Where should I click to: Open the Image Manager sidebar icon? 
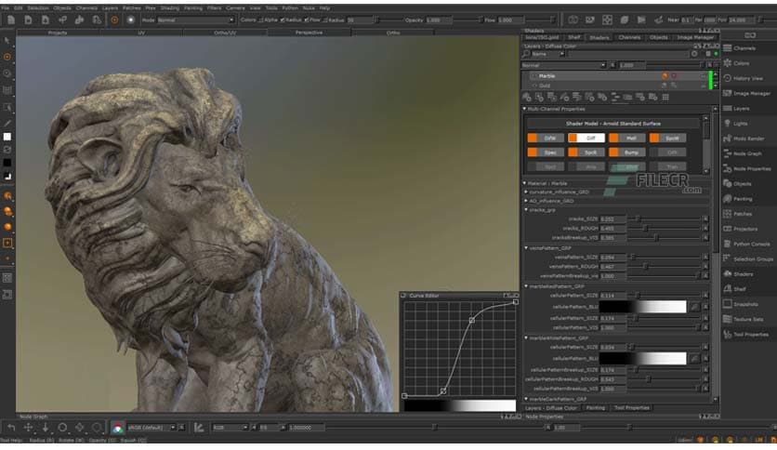728,93
